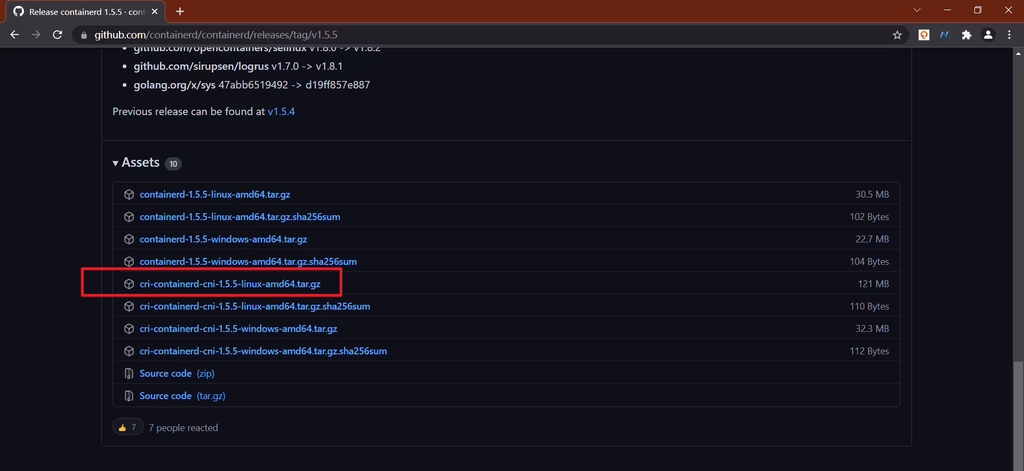This screenshot has width=1024, height=471.
Task: Click the '32.3 MB' file size text
Action: [x=872, y=329]
